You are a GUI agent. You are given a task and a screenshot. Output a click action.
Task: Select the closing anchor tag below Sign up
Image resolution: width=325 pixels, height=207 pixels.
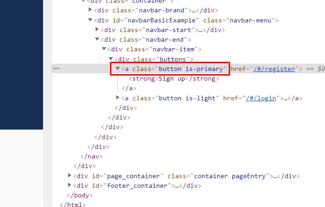click(x=129, y=88)
